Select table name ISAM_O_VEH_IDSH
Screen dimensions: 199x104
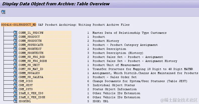pyautogui.click(x=32, y=97)
